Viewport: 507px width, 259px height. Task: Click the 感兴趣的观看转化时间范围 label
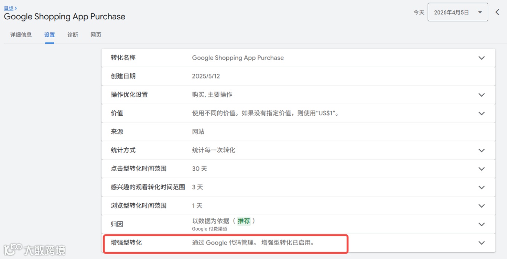click(148, 187)
